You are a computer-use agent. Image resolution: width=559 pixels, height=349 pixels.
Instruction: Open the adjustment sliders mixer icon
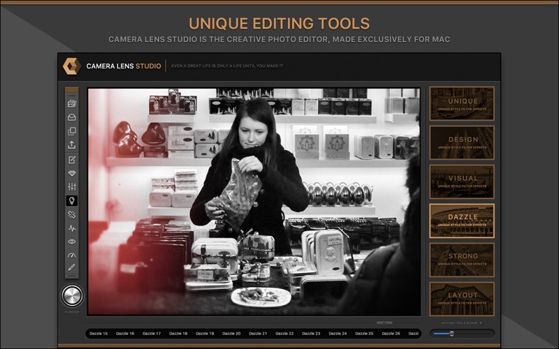click(72, 186)
